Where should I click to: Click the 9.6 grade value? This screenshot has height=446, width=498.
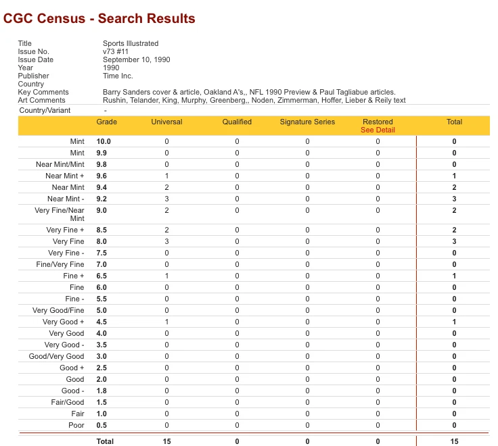103,176
